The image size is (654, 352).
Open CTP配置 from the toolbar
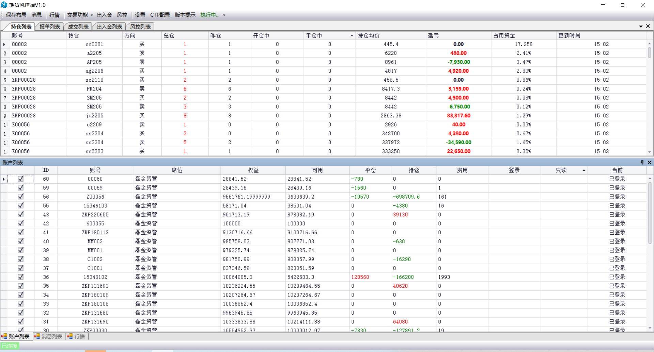click(160, 15)
